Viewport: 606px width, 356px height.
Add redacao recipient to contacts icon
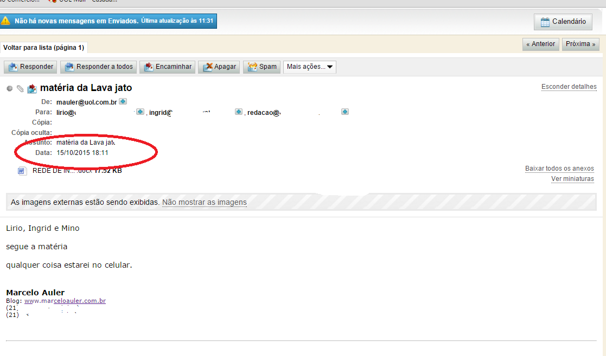click(345, 112)
